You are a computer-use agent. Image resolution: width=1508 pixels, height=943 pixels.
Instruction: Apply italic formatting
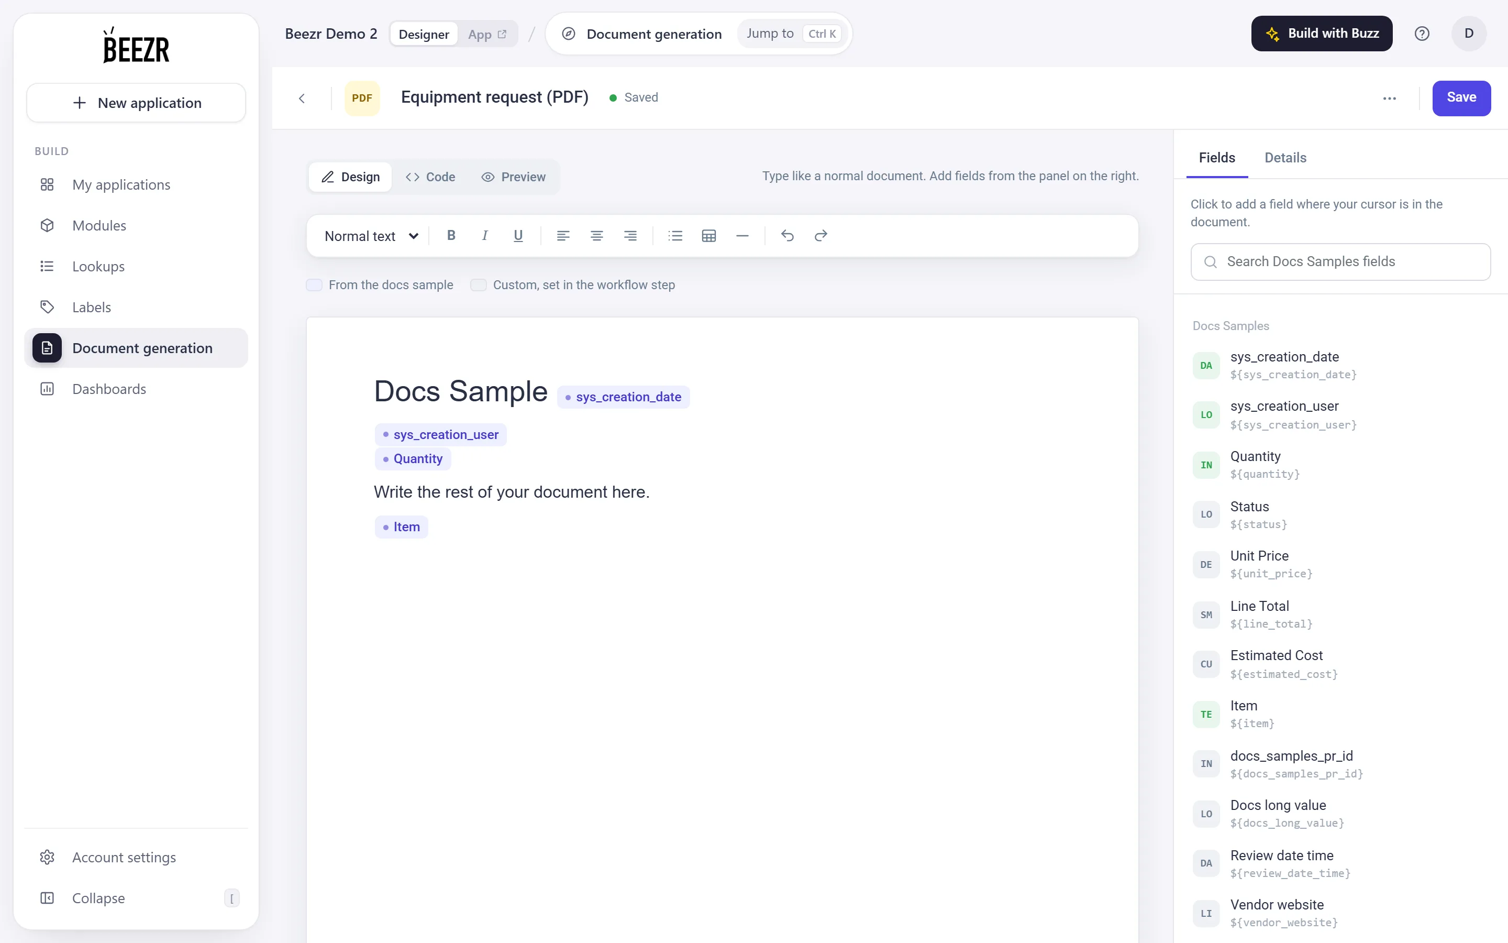tap(485, 236)
